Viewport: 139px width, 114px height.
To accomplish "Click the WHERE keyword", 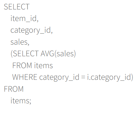I will 25,77.
